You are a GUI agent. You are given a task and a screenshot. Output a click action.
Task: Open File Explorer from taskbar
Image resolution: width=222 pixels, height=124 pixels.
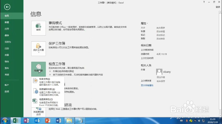(x=69, y=121)
